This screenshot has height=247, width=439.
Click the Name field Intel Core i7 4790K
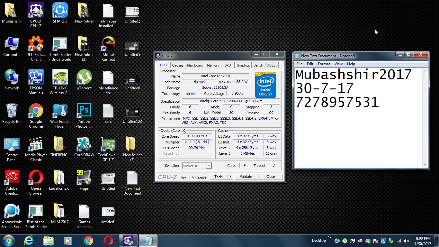tap(215, 76)
